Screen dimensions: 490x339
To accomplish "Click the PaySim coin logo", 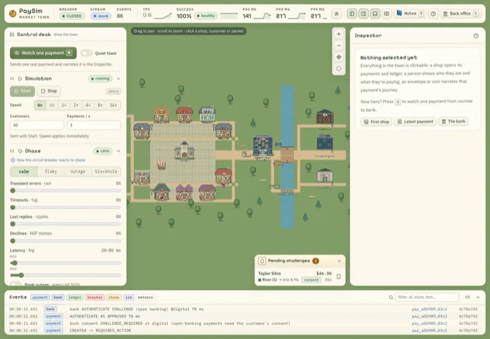I will (13, 14).
